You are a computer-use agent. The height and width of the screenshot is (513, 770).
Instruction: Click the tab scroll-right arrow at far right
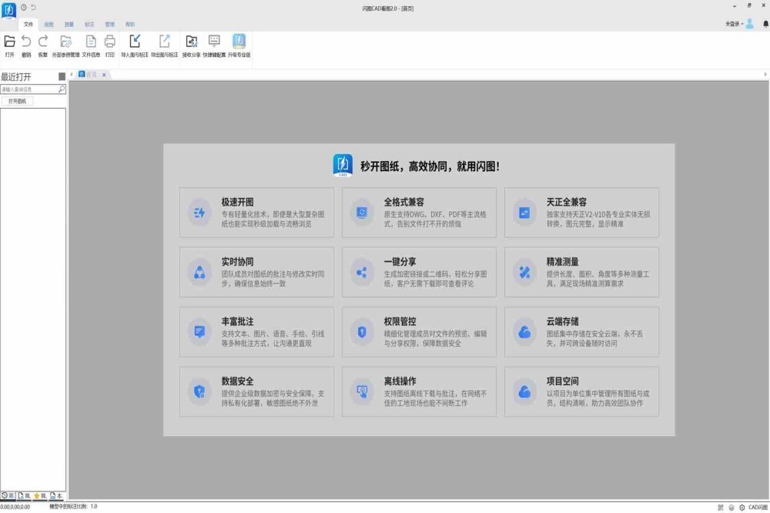point(765,74)
